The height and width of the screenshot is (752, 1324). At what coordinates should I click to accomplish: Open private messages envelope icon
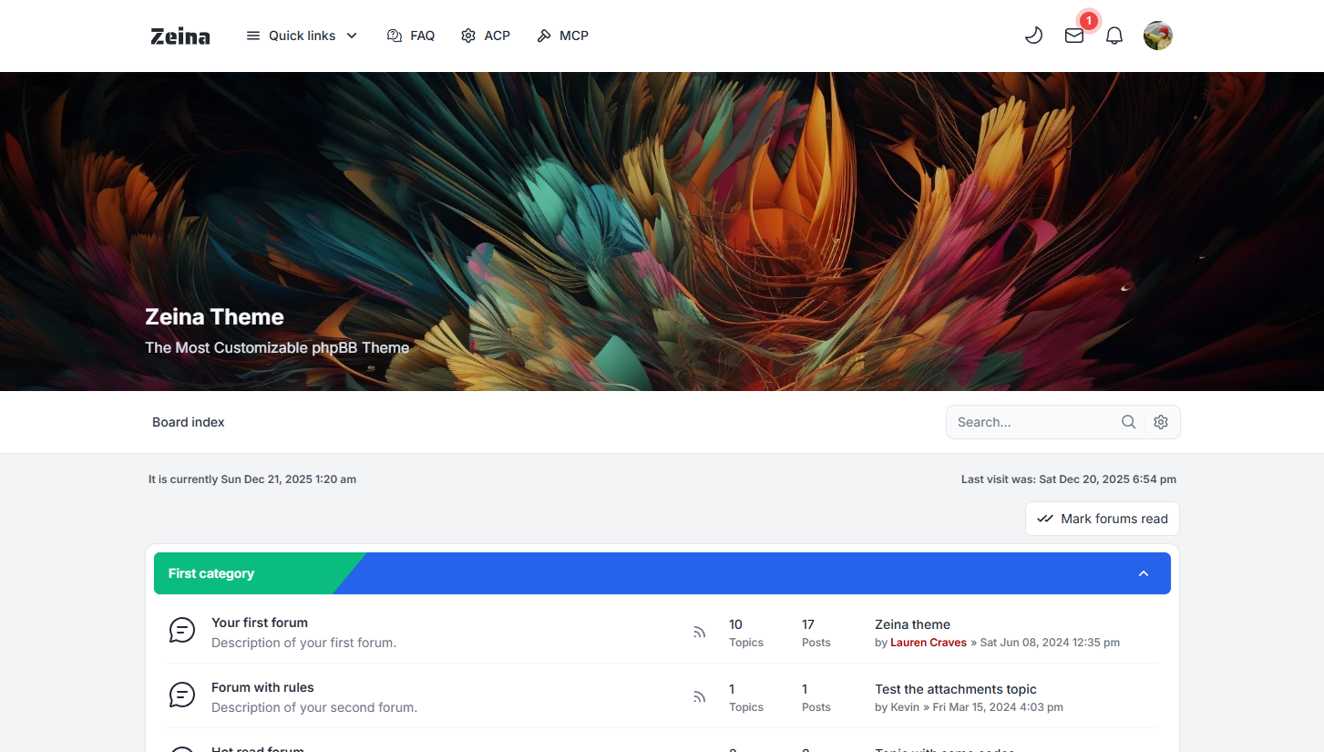point(1074,36)
